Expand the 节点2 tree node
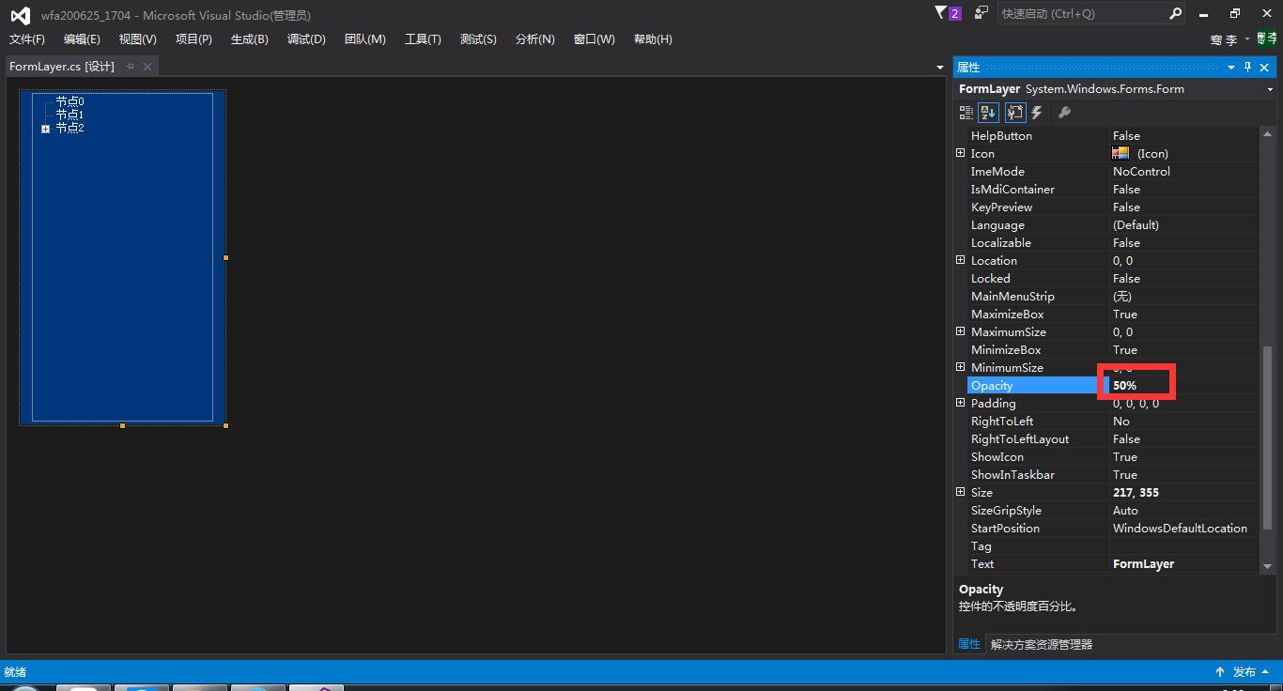 [45, 129]
